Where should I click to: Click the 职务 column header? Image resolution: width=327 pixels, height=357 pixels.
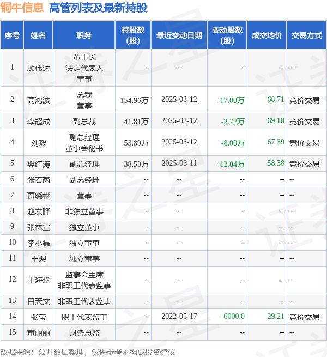[84, 35]
